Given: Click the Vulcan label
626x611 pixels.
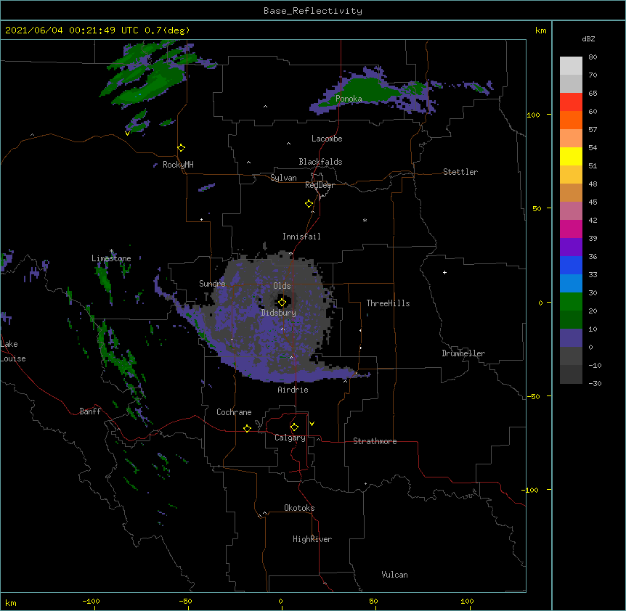Looking at the screenshot, I should [394, 575].
